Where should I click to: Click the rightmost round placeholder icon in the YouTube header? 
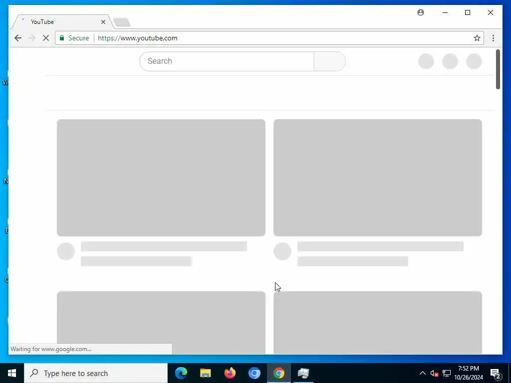coord(474,61)
